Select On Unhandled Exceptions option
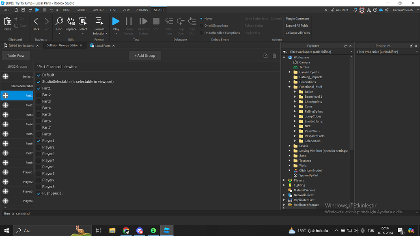Viewport: 420px width, 236px height. coord(201,33)
